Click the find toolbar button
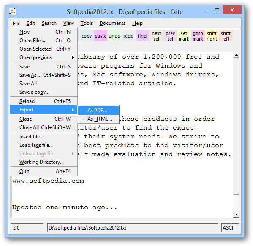253x246 pixels. [x=142, y=36]
